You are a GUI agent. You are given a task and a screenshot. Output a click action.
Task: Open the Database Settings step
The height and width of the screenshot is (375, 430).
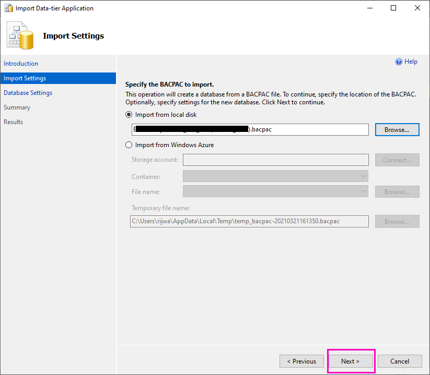point(28,92)
